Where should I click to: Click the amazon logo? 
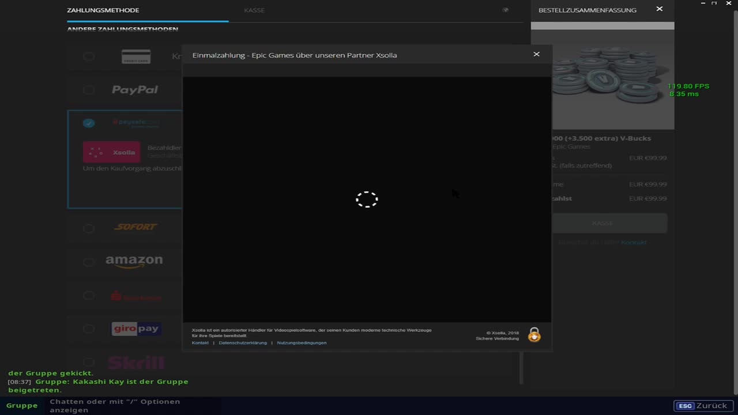[134, 261]
